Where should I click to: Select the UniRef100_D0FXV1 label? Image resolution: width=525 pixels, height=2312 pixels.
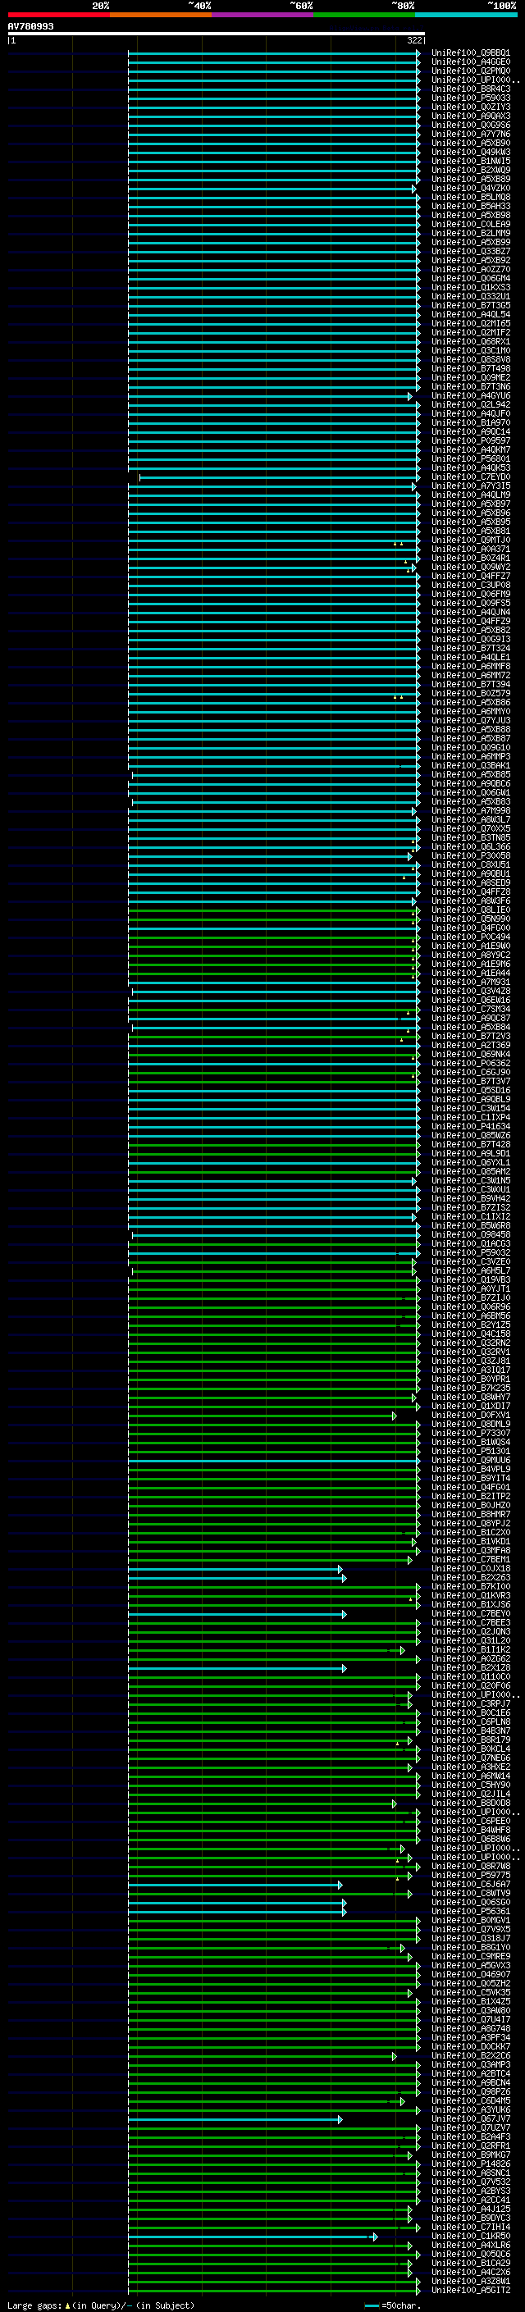click(471, 1416)
